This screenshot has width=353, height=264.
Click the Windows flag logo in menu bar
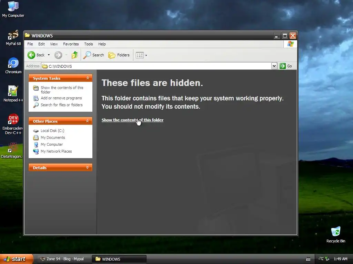290,44
